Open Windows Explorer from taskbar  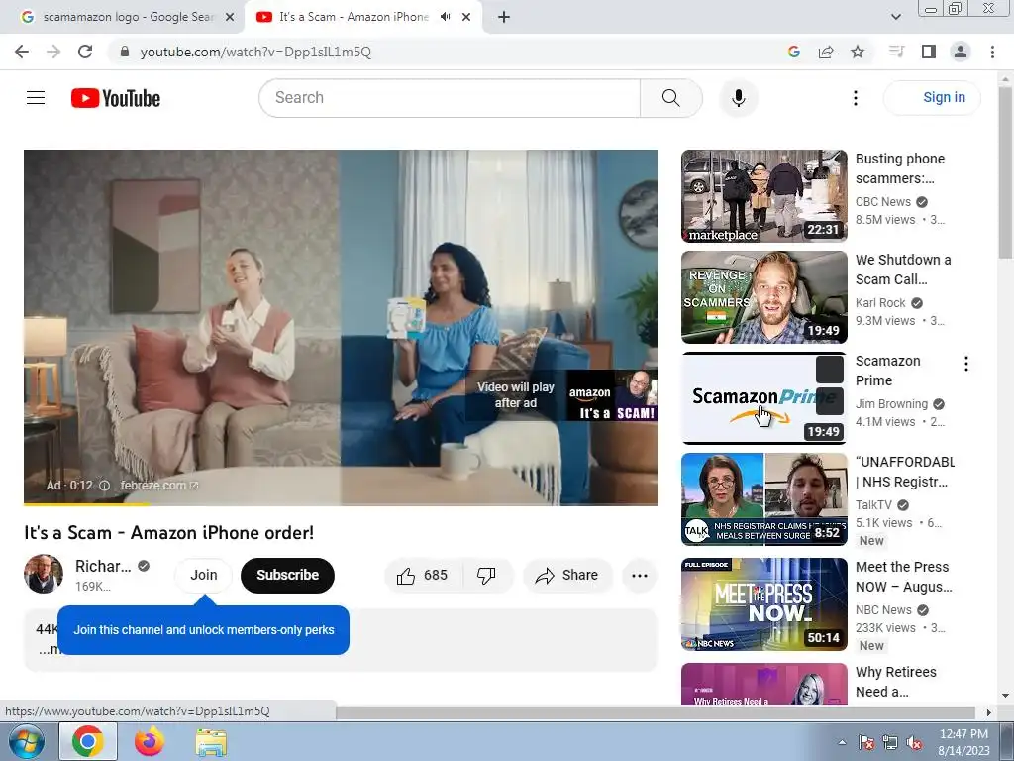pyautogui.click(x=211, y=742)
